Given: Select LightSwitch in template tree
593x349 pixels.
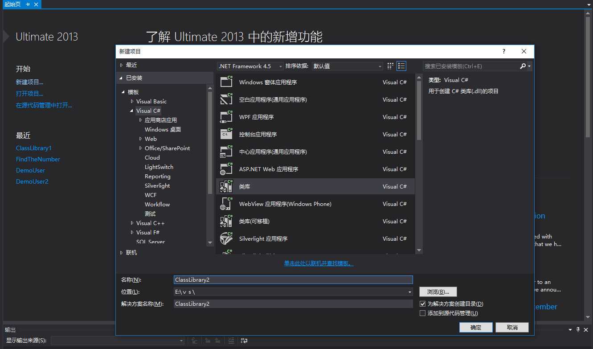Looking at the screenshot, I should pos(159,167).
